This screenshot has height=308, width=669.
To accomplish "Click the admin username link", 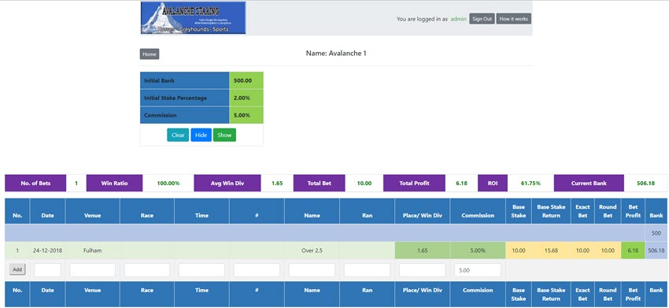I will [x=459, y=19].
